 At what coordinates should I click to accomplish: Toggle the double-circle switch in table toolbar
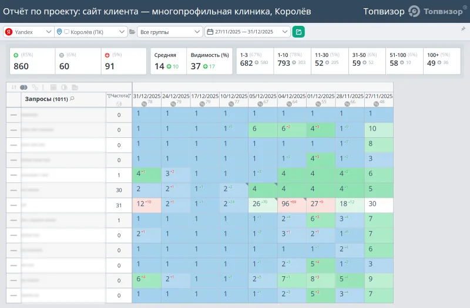pyautogui.click(x=23, y=87)
